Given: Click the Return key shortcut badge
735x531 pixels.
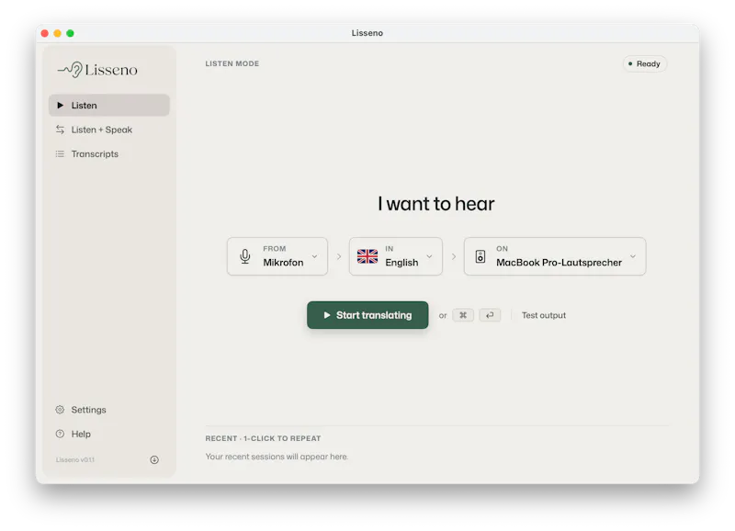Looking at the screenshot, I should click(490, 315).
